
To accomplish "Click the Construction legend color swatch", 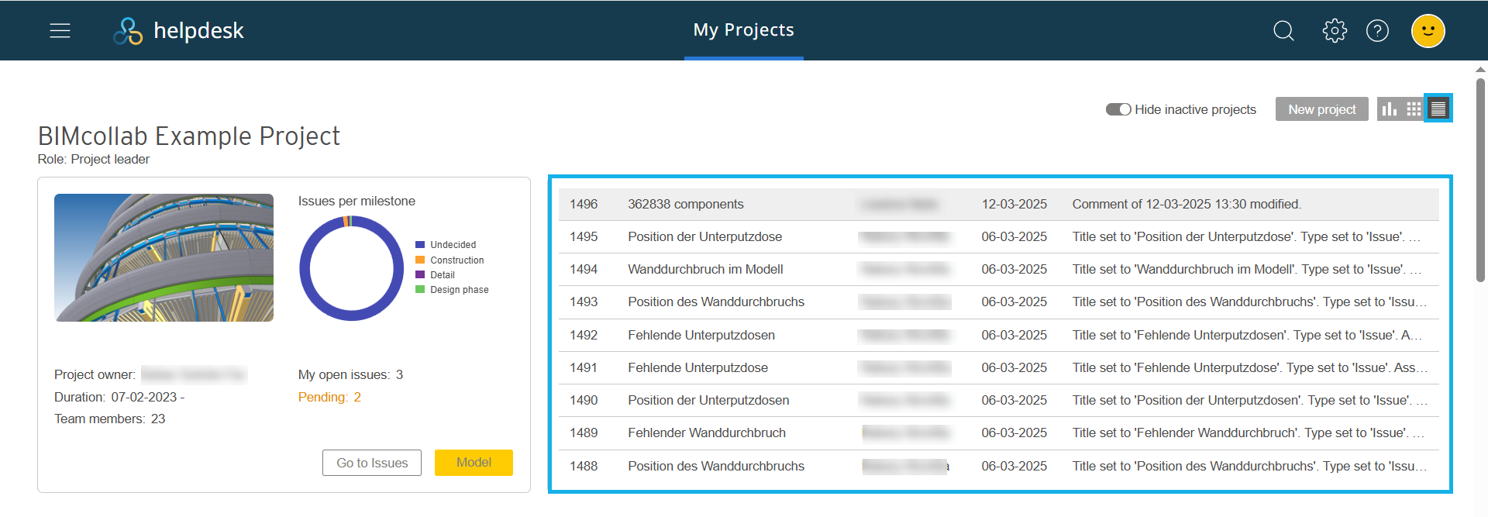I will (x=420, y=260).
